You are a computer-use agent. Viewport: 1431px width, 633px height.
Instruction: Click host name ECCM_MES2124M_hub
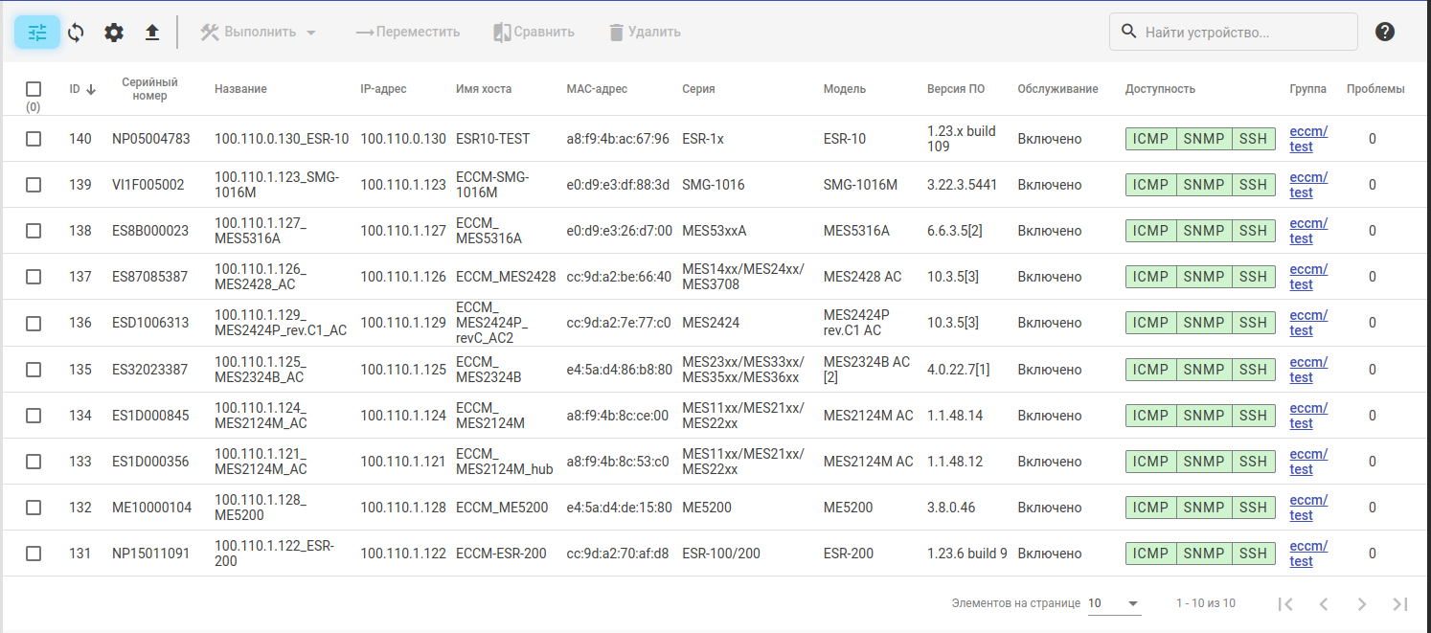coord(505,462)
